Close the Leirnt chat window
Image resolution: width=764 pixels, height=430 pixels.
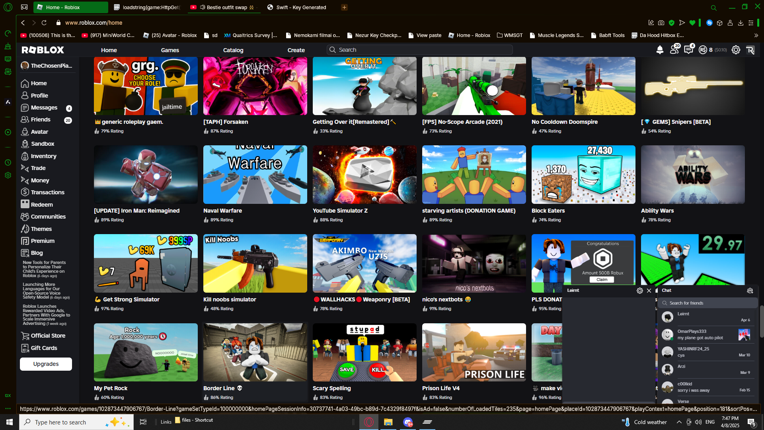[x=649, y=291]
